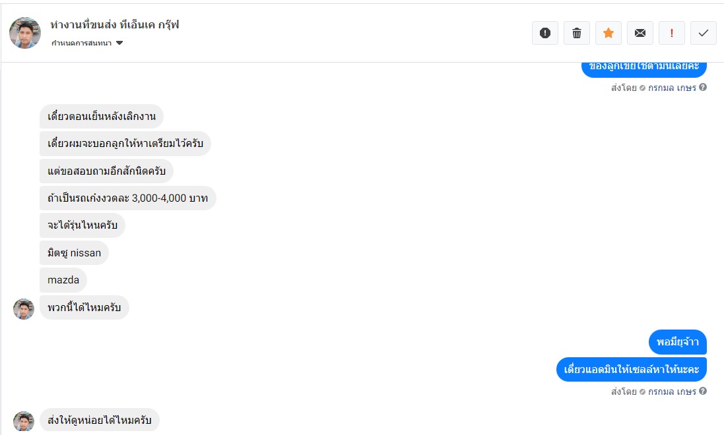Mark conversation done with checkmark icon

point(704,33)
